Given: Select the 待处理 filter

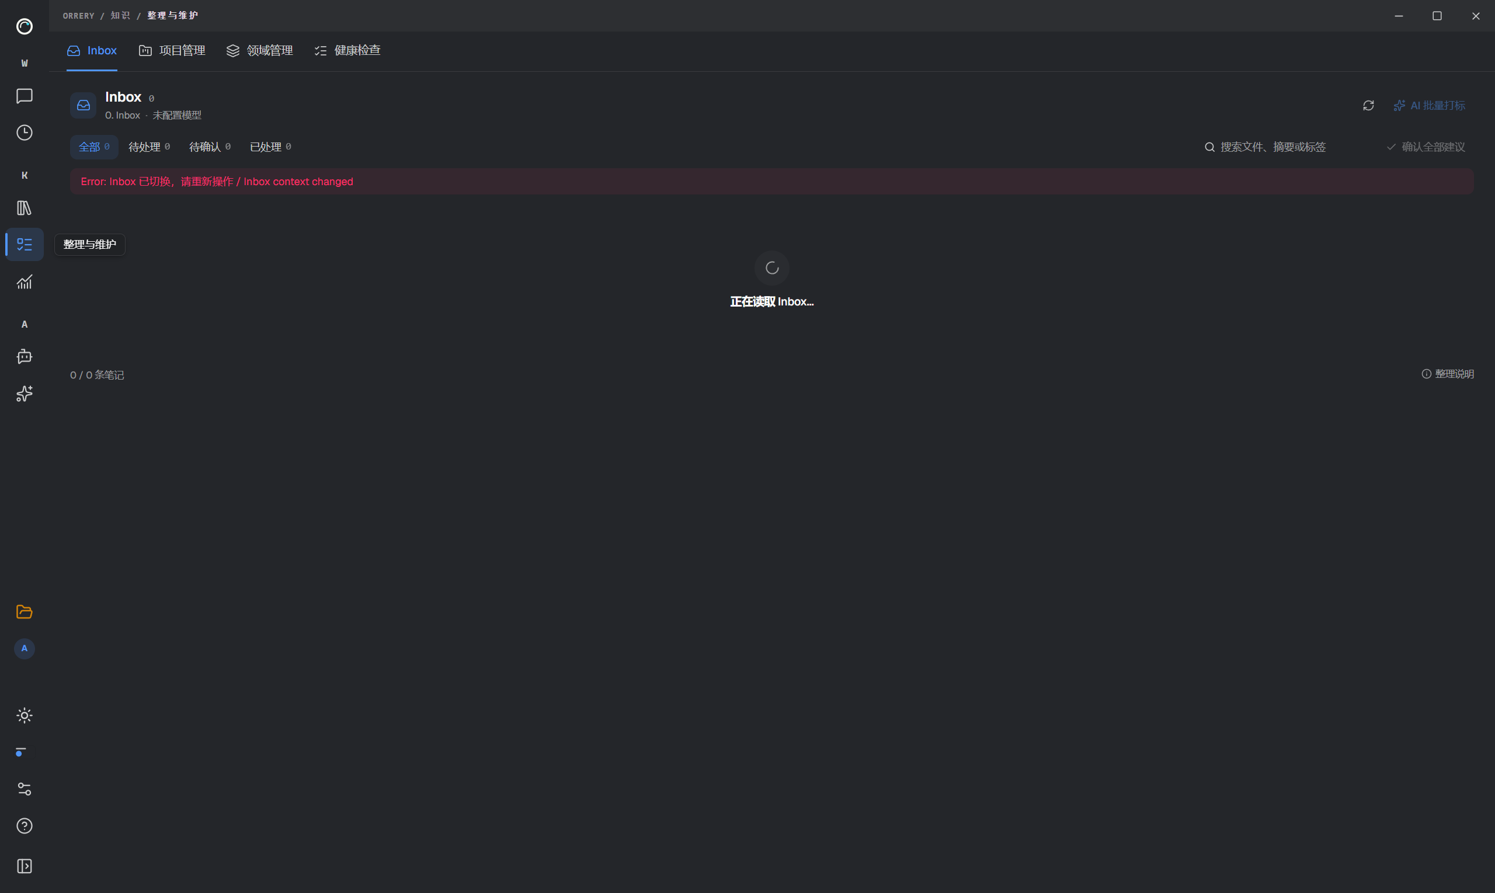Looking at the screenshot, I should coord(149,147).
